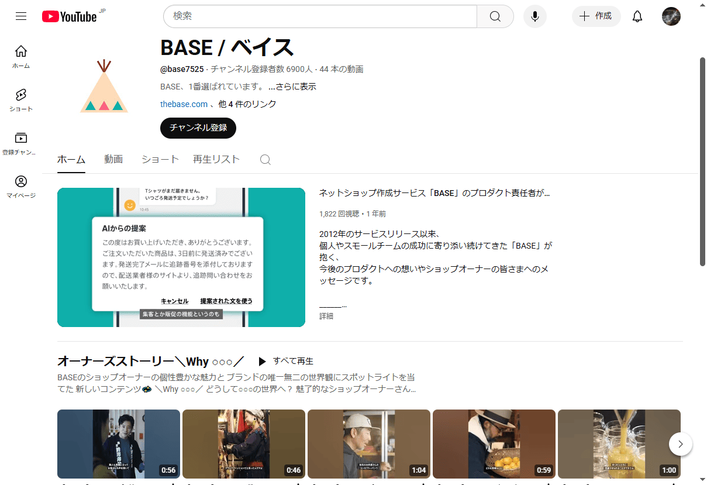Open account avatar menu
707x485 pixels.
point(671,16)
